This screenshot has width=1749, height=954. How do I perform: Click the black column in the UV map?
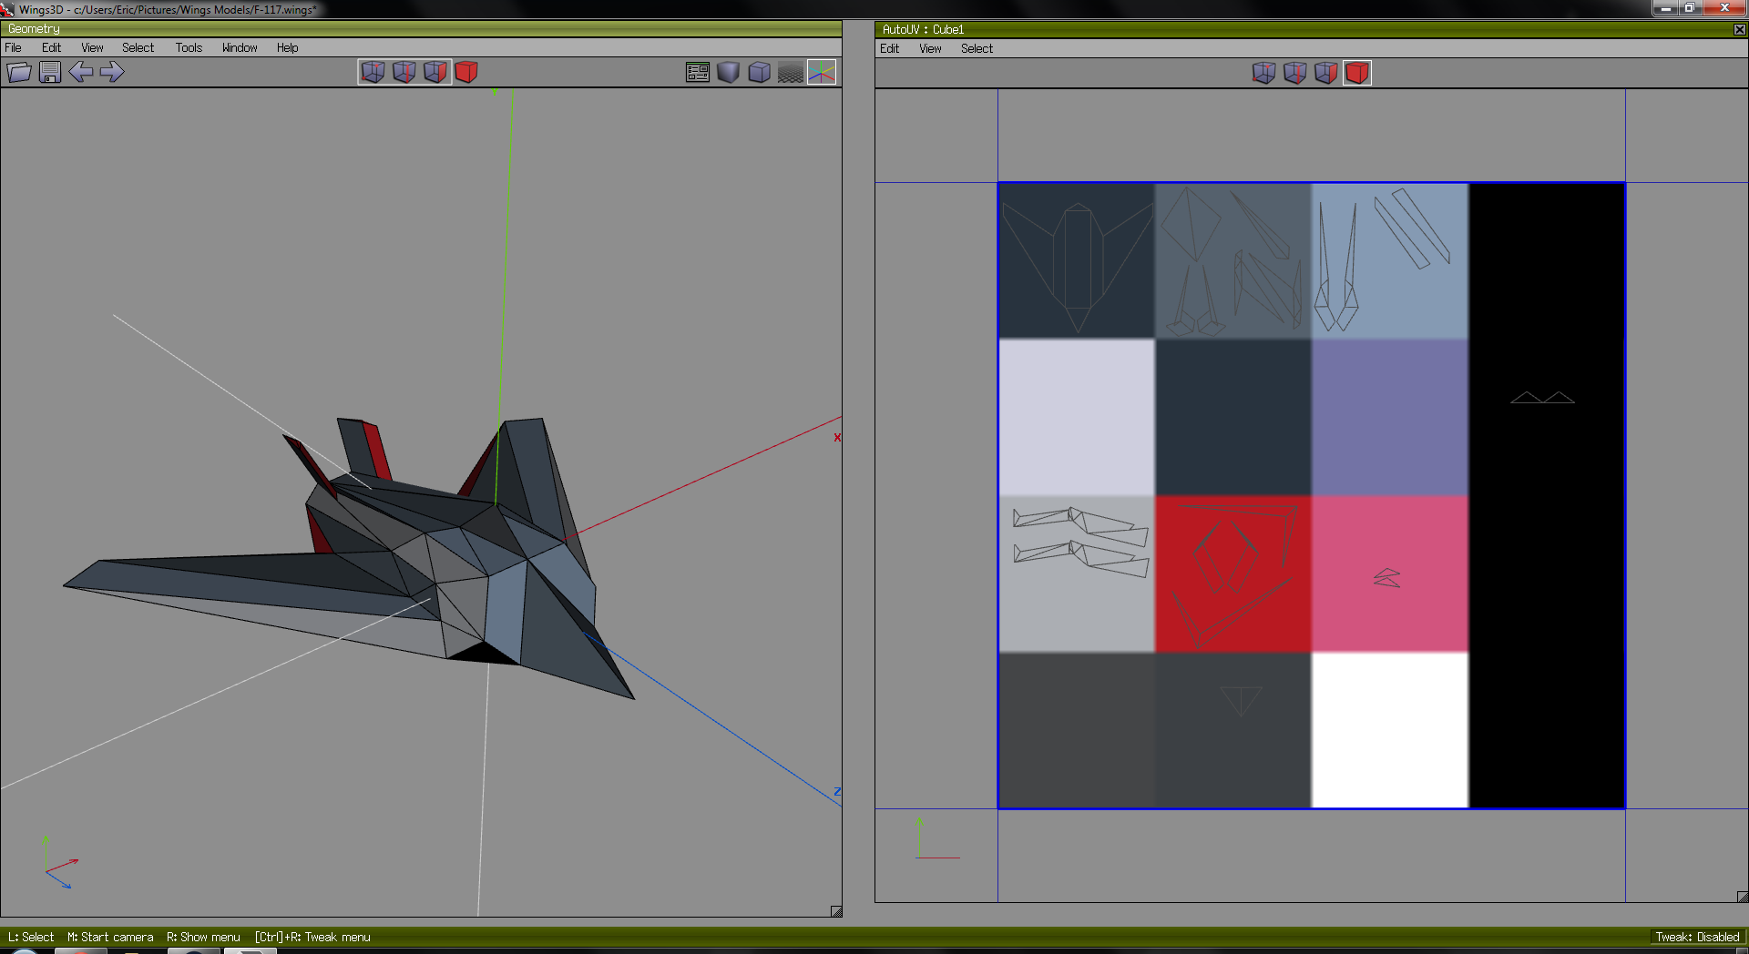click(1547, 495)
